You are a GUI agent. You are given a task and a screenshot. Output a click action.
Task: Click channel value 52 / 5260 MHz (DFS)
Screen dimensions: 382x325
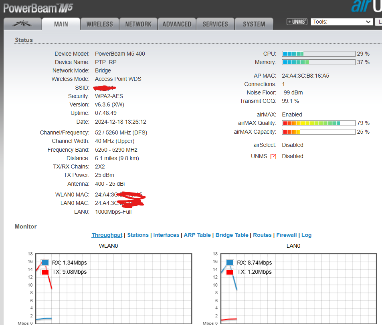[x=121, y=132]
